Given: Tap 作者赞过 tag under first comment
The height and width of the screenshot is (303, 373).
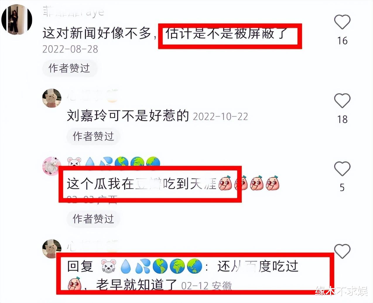Looking at the screenshot, I should [69, 68].
